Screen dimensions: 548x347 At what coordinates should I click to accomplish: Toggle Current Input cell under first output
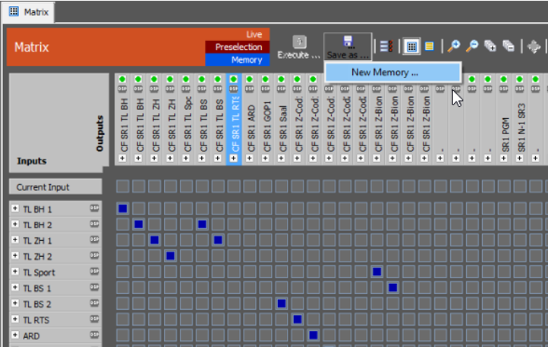(x=123, y=186)
